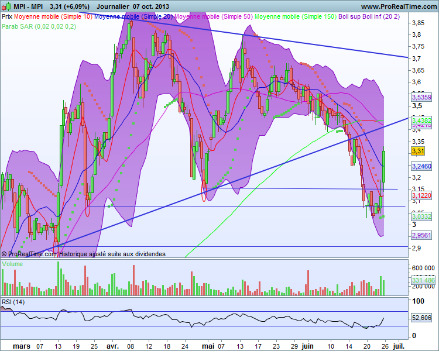Select the bold 3,5 price axis label
This screenshot has height=351, width=439.
[x=417, y=106]
